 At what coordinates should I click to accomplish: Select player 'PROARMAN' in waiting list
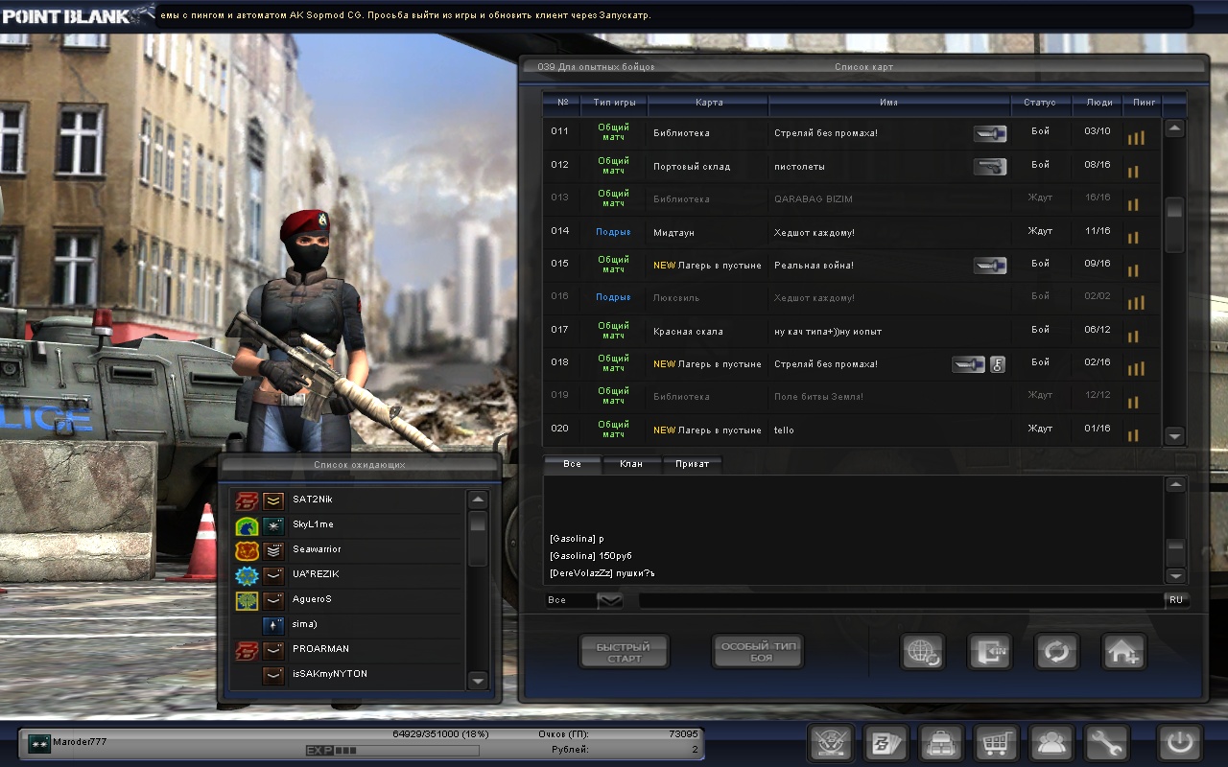point(349,649)
